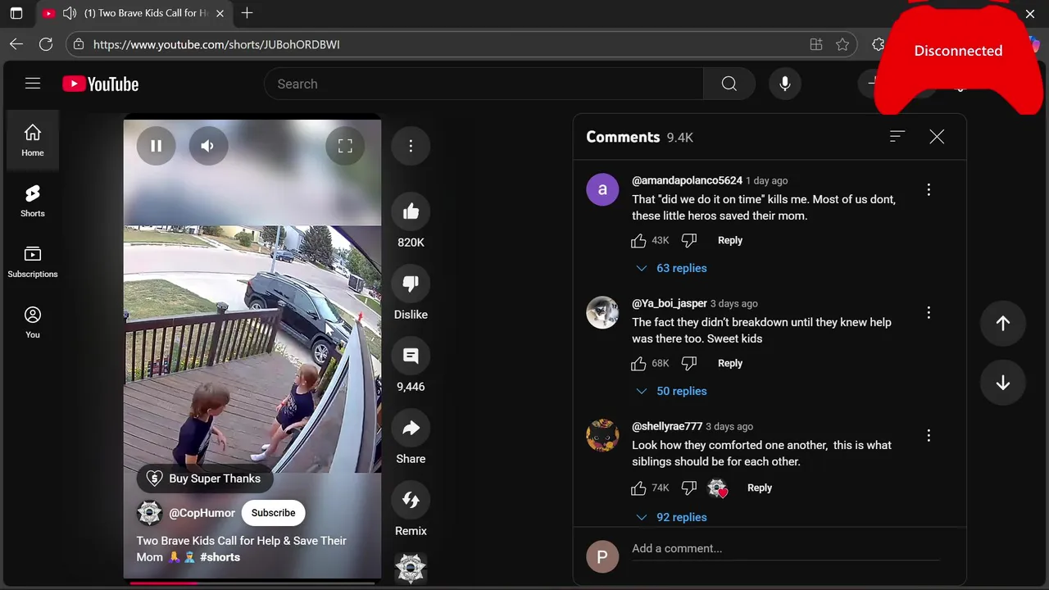Dislike this Short video

[411, 284]
